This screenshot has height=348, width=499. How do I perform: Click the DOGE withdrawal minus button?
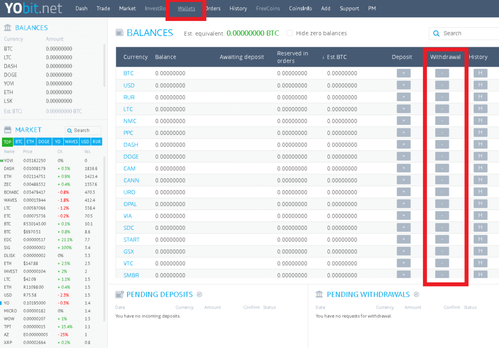(x=442, y=156)
